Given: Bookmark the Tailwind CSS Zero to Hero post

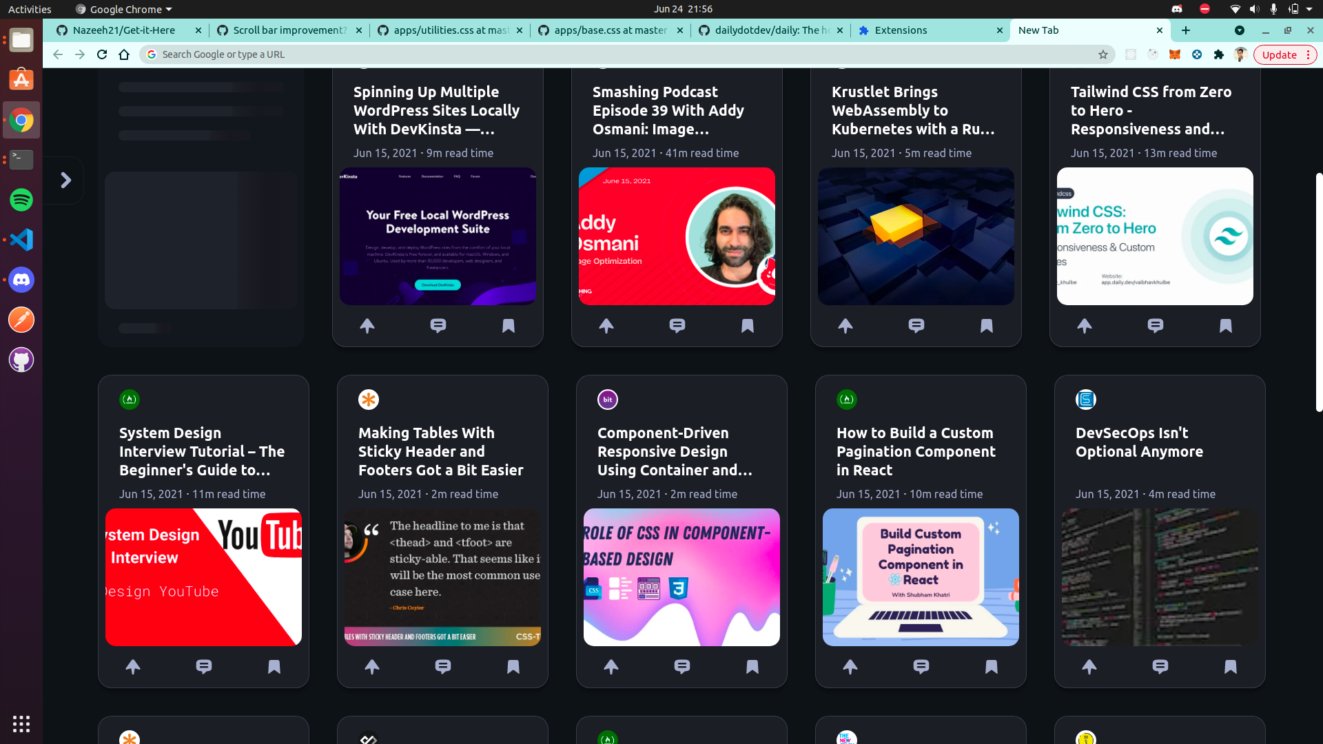Looking at the screenshot, I should [x=1225, y=326].
